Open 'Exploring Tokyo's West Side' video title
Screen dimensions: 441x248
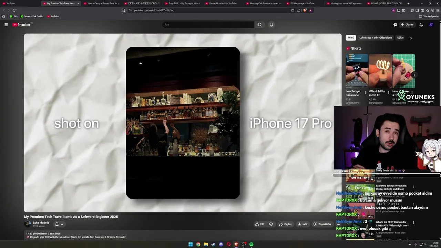[x=392, y=187]
